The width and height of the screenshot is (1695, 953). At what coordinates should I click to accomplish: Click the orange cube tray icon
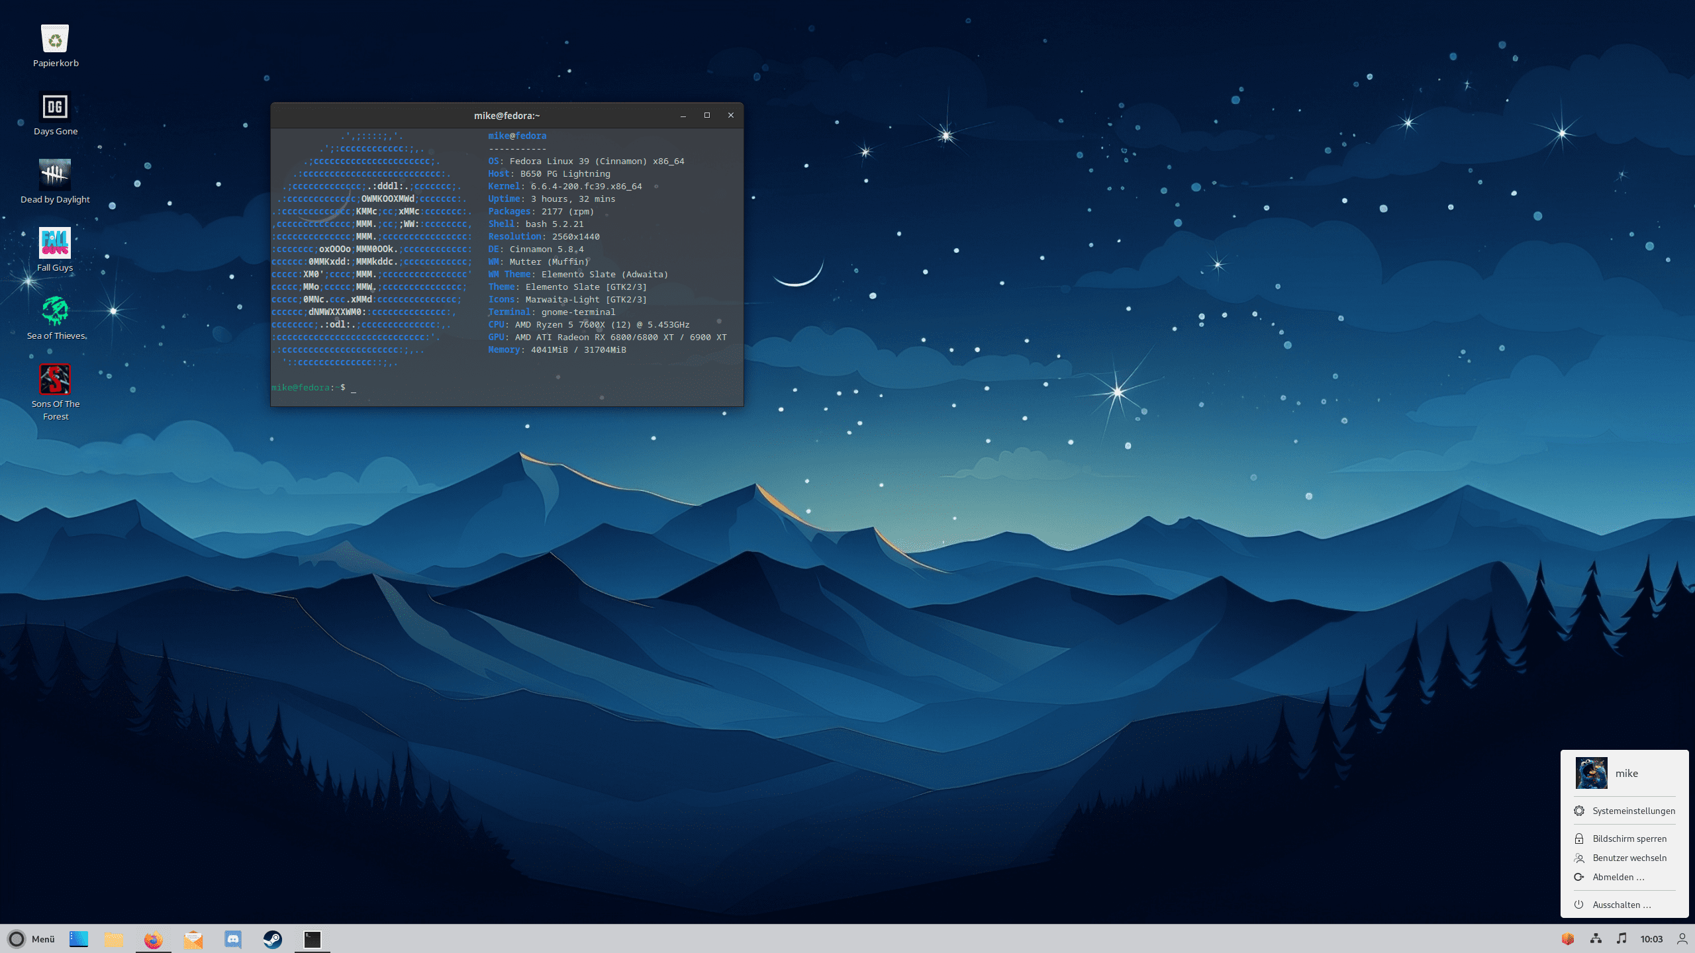1567,938
